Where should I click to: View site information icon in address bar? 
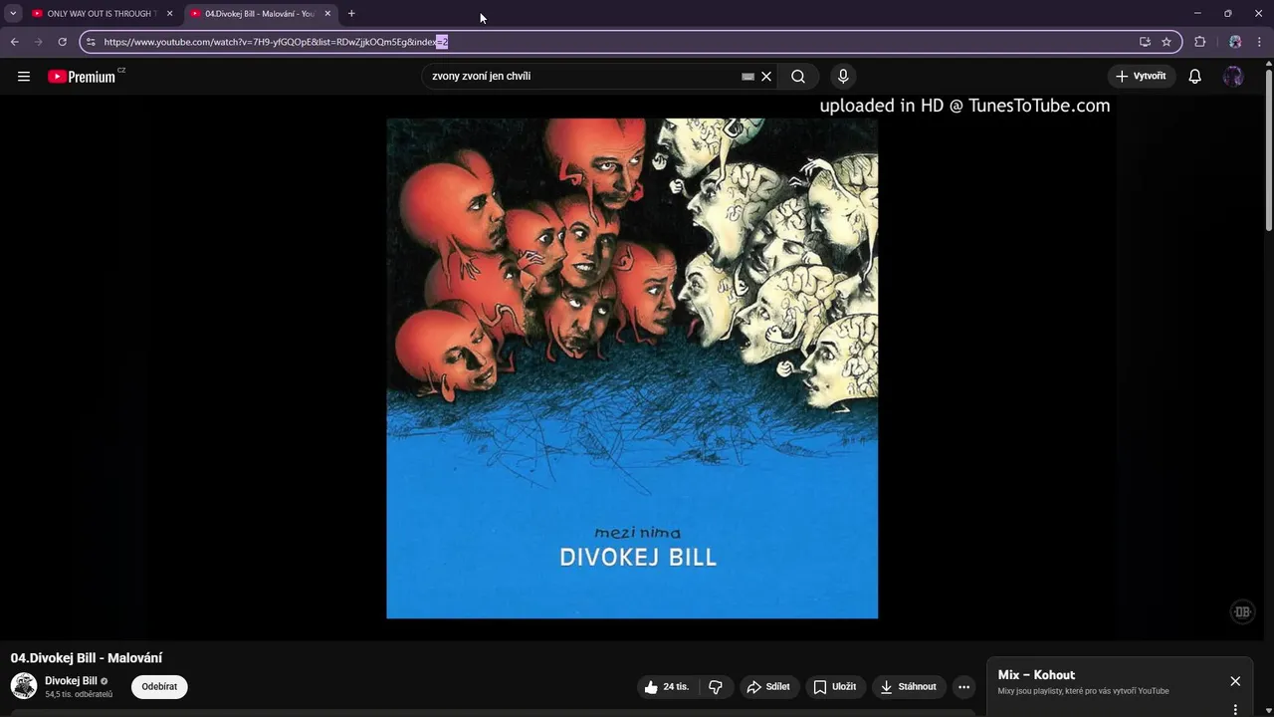(x=91, y=42)
